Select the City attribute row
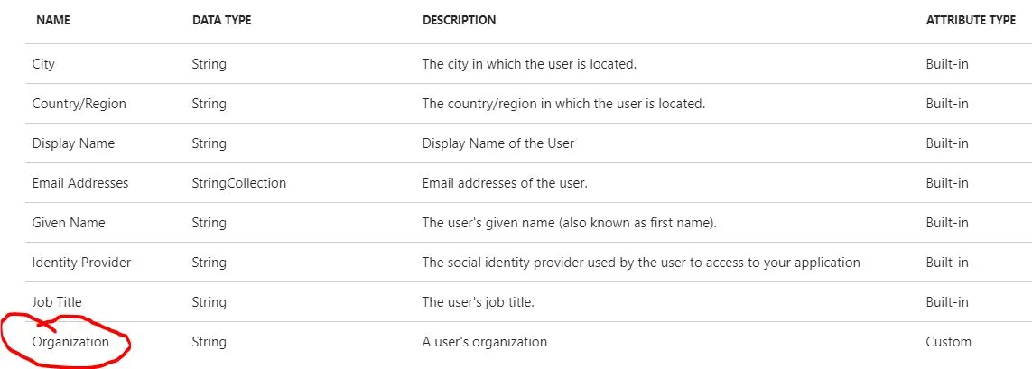The width and height of the screenshot is (1032, 369). pyautogui.click(x=44, y=64)
